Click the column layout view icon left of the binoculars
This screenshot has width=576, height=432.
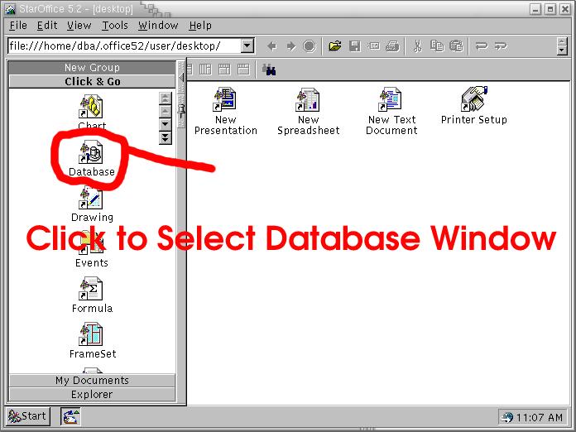[x=205, y=70]
